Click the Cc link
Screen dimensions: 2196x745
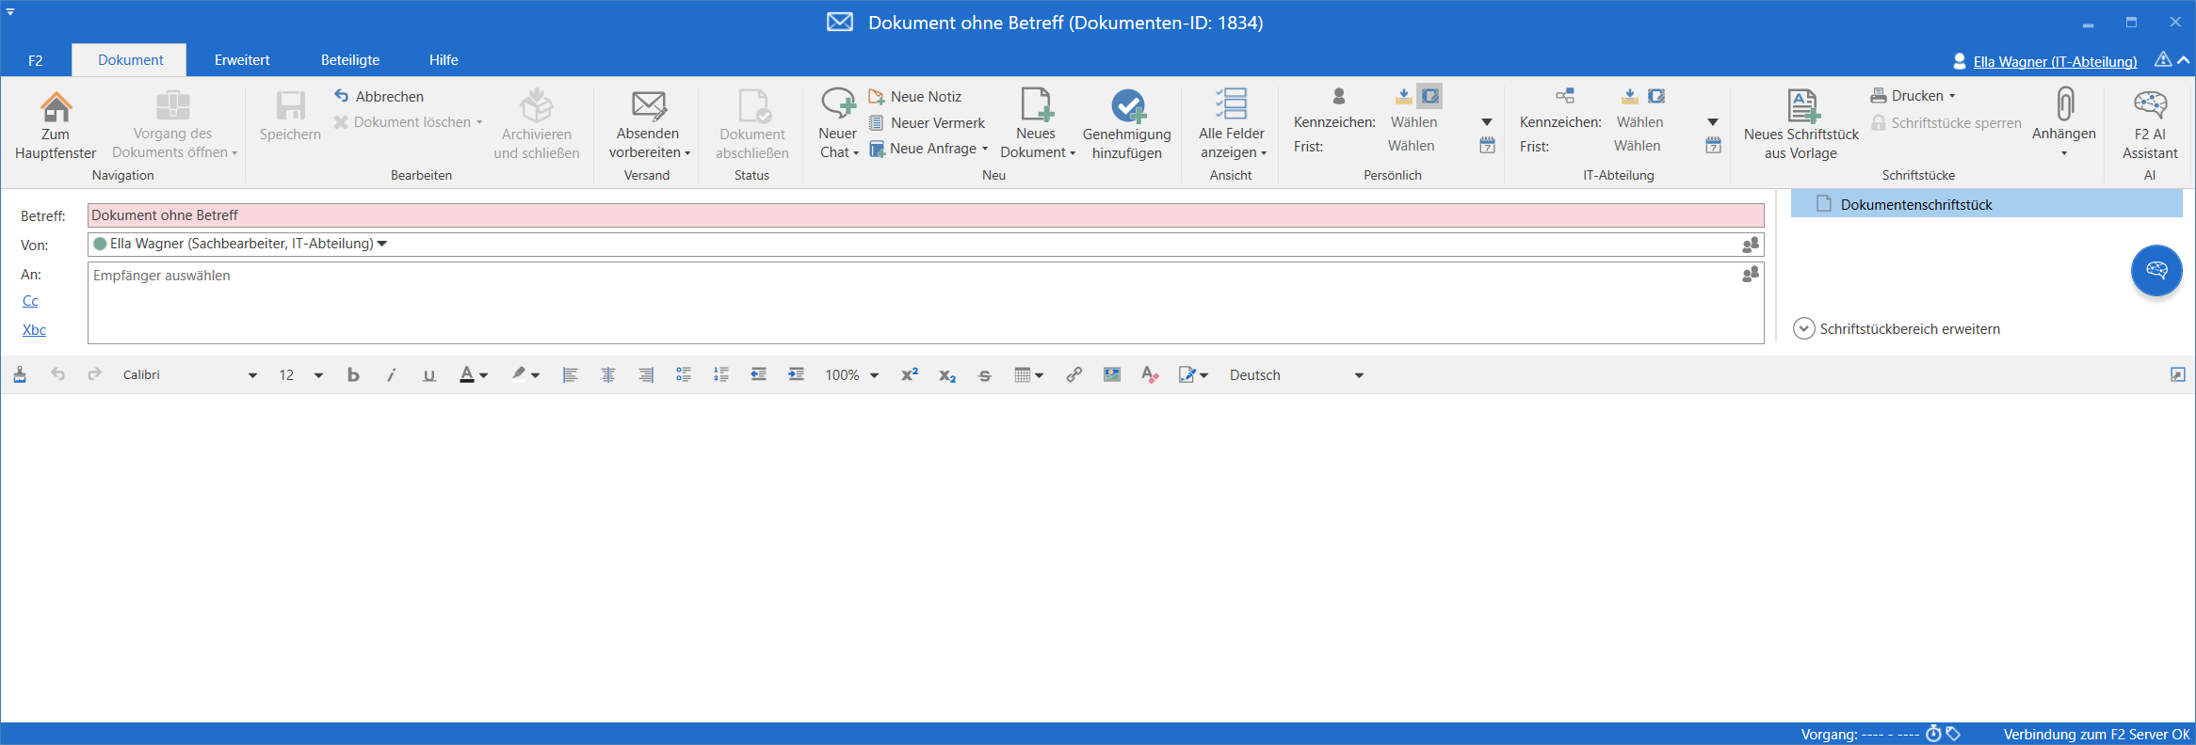30,301
